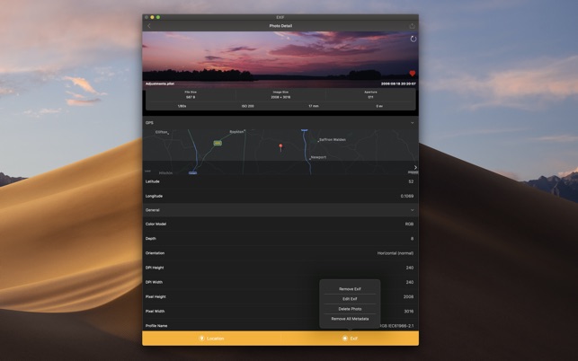Click the Location button in bottom bar
The width and height of the screenshot is (578, 361).
211,339
